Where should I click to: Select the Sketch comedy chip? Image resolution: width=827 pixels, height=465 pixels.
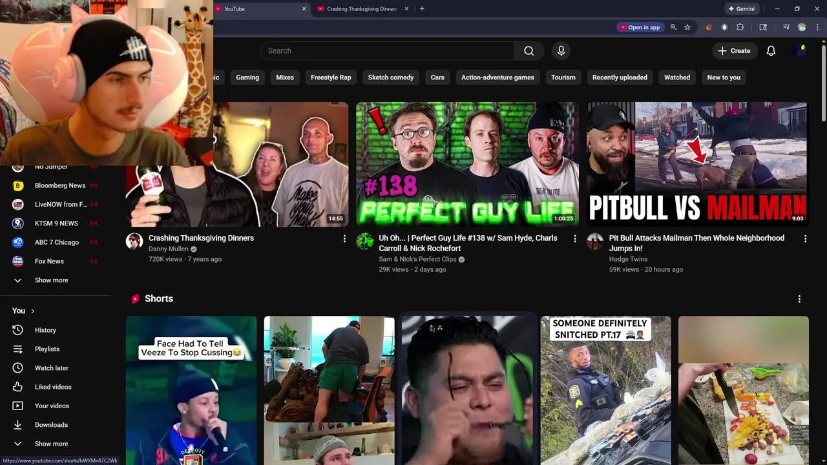(x=391, y=77)
